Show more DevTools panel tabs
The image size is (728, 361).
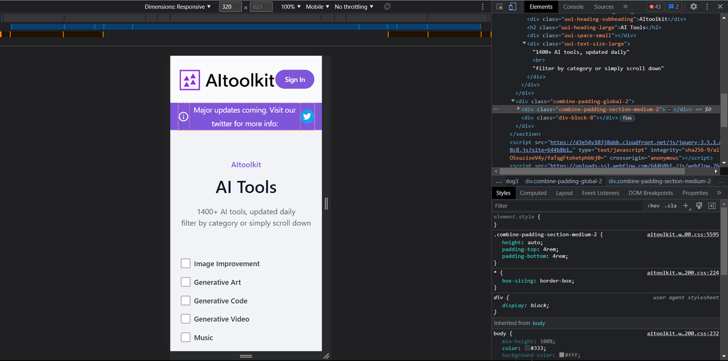(625, 7)
